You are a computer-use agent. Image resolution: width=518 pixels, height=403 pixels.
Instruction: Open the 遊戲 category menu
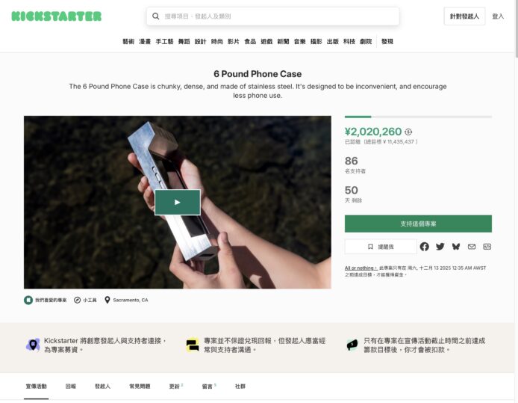266,41
